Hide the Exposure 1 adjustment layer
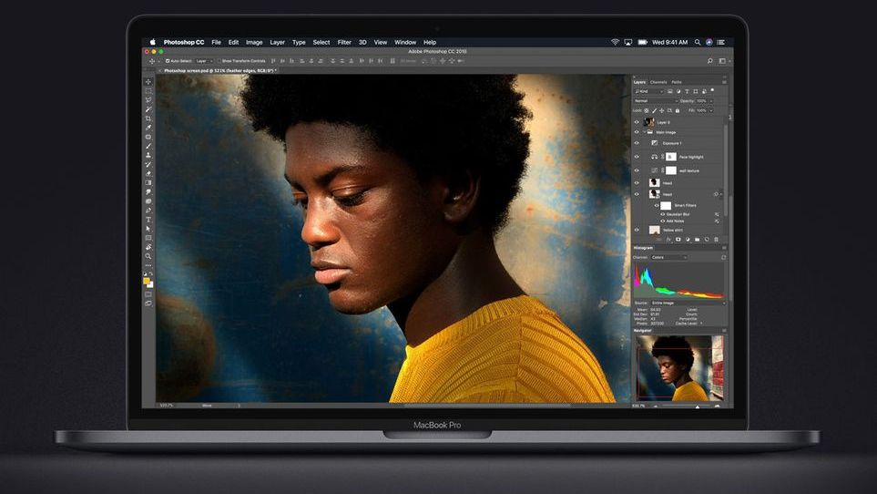877x494 pixels. point(637,143)
